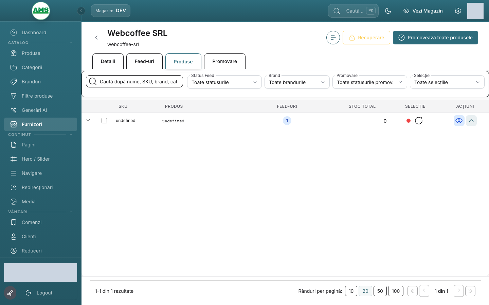
Task: Open Dashboard from the sidebar
Action: click(x=40, y=33)
